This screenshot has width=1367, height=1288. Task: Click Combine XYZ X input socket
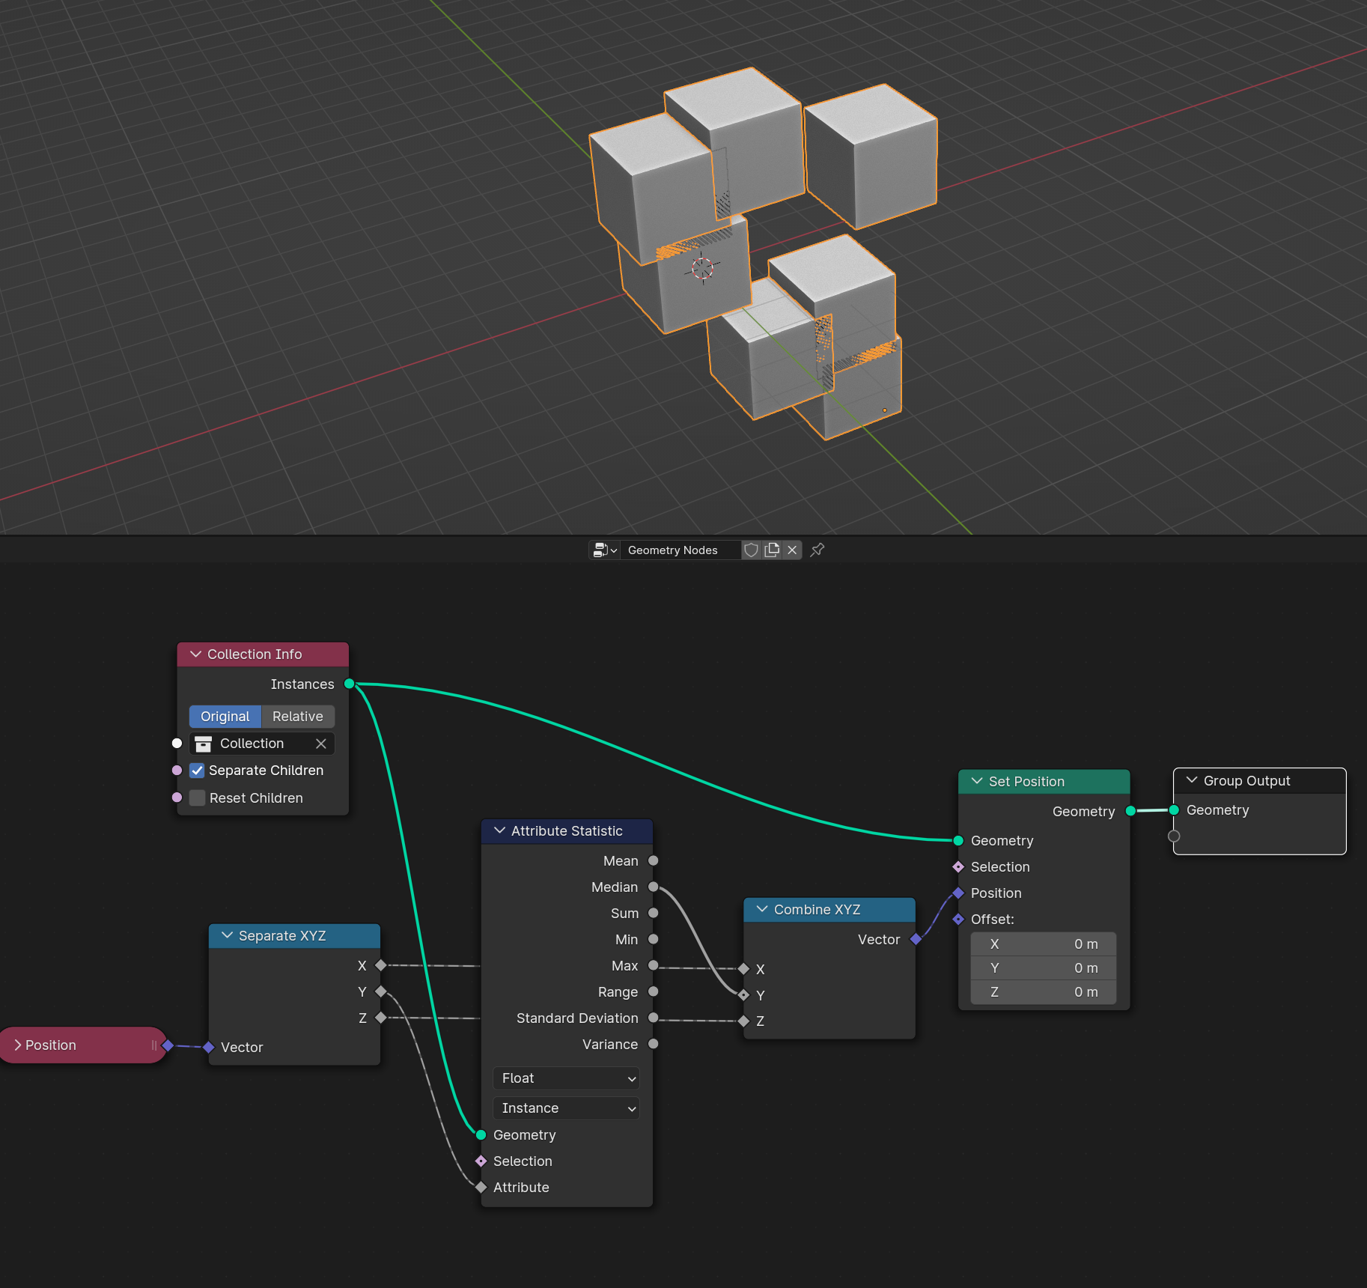point(743,969)
